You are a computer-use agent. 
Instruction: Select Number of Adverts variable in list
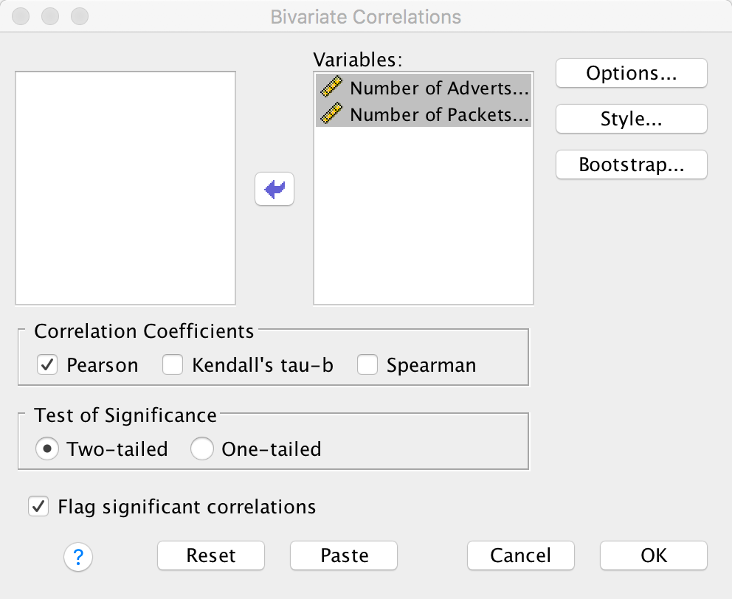click(439, 88)
